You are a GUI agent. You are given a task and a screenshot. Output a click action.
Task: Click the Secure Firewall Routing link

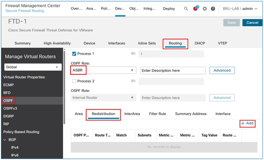[25, 11]
